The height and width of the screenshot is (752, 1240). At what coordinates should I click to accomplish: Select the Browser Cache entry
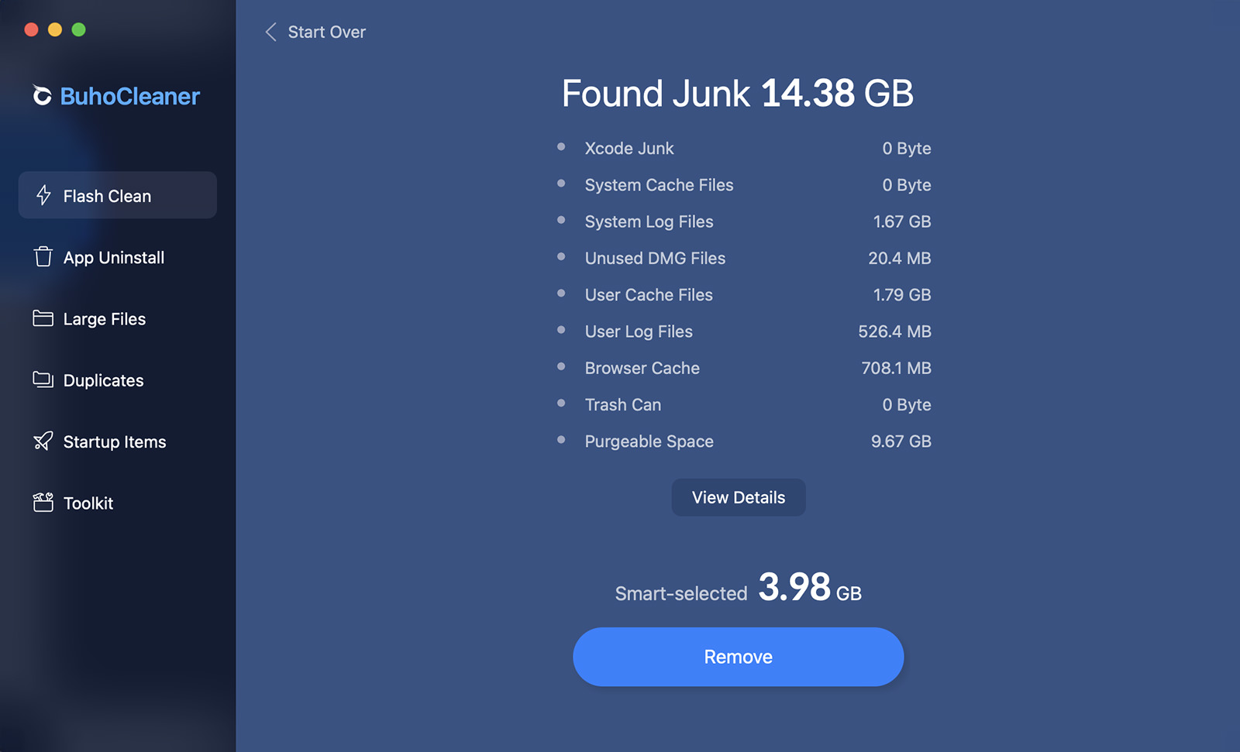[x=744, y=368]
